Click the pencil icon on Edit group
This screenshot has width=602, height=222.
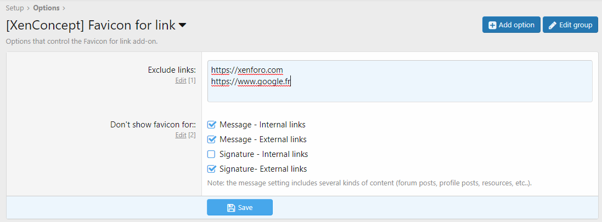pos(553,25)
